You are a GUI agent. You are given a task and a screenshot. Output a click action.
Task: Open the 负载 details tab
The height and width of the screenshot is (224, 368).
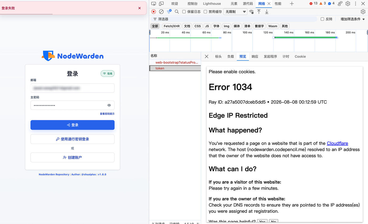[x=231, y=56]
